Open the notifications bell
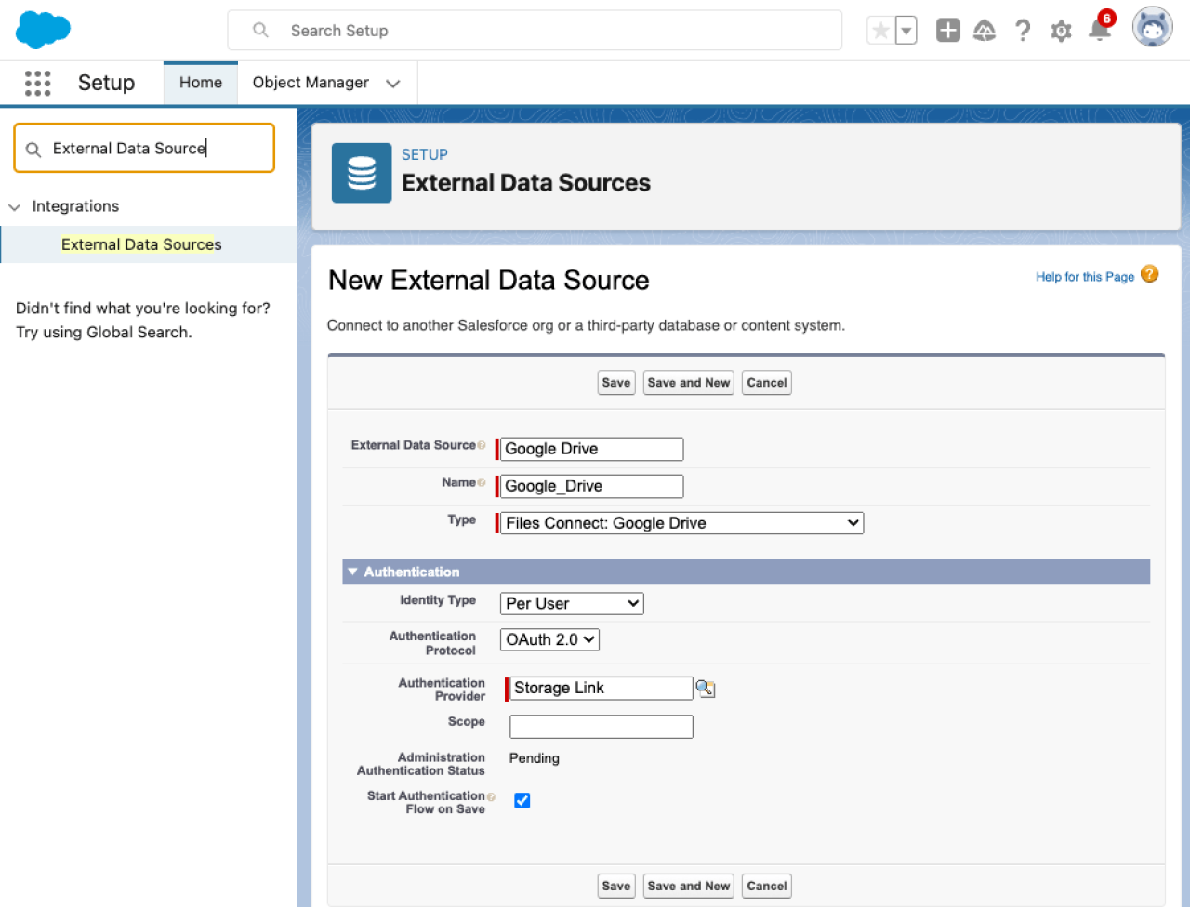Viewport: 1190px width, 907px height. (1100, 29)
